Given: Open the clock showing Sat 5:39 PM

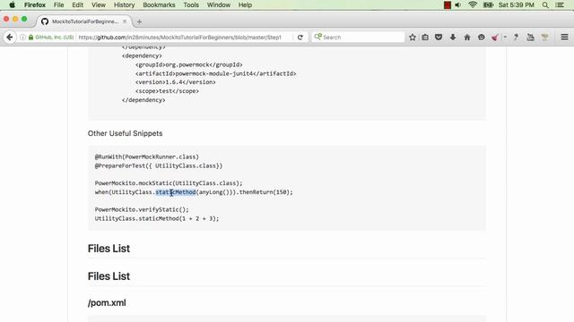Looking at the screenshot, I should point(517,4).
